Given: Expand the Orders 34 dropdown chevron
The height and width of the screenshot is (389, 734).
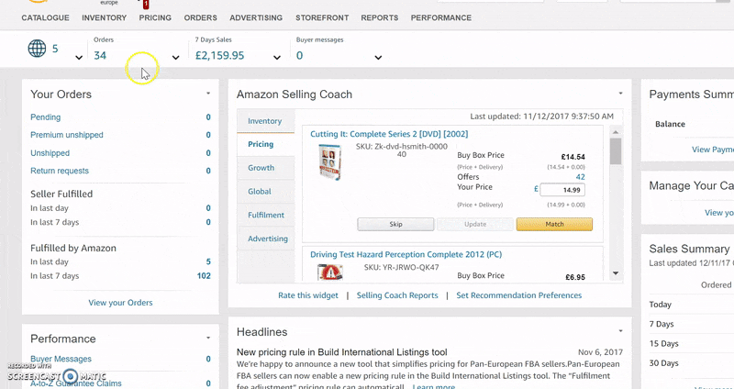Looking at the screenshot, I should click(175, 58).
